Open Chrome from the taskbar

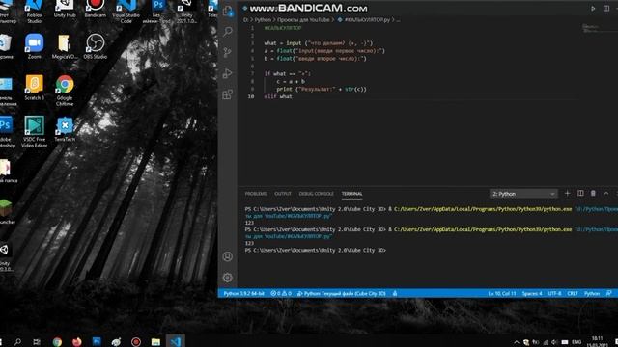(57, 341)
